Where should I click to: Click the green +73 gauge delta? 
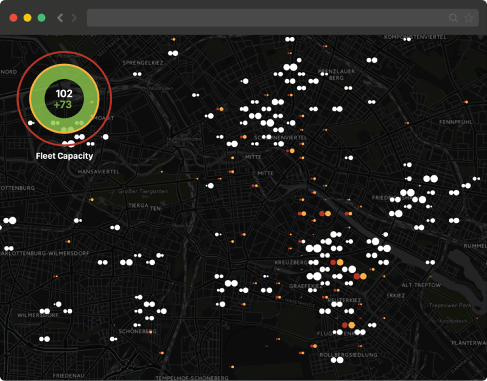pyautogui.click(x=63, y=105)
